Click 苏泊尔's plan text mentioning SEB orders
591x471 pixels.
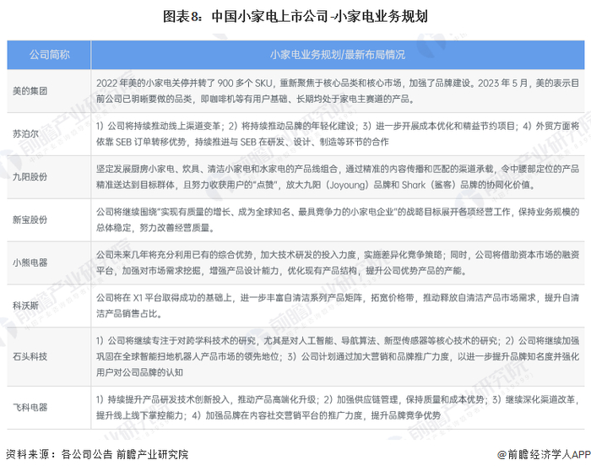[x=338, y=133]
